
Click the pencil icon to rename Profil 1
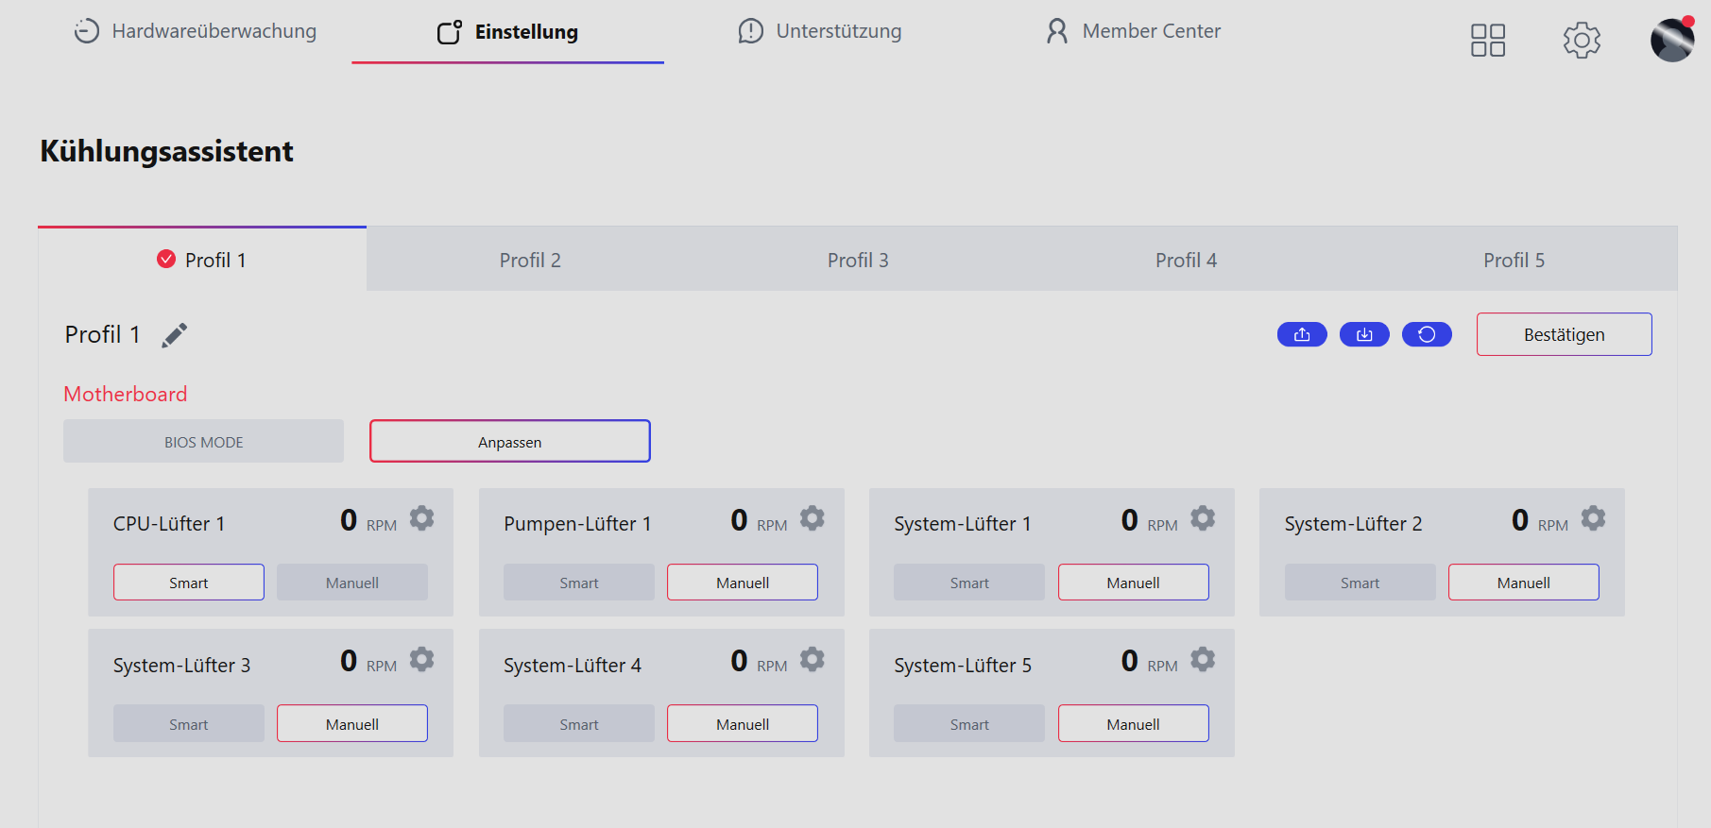(x=175, y=335)
